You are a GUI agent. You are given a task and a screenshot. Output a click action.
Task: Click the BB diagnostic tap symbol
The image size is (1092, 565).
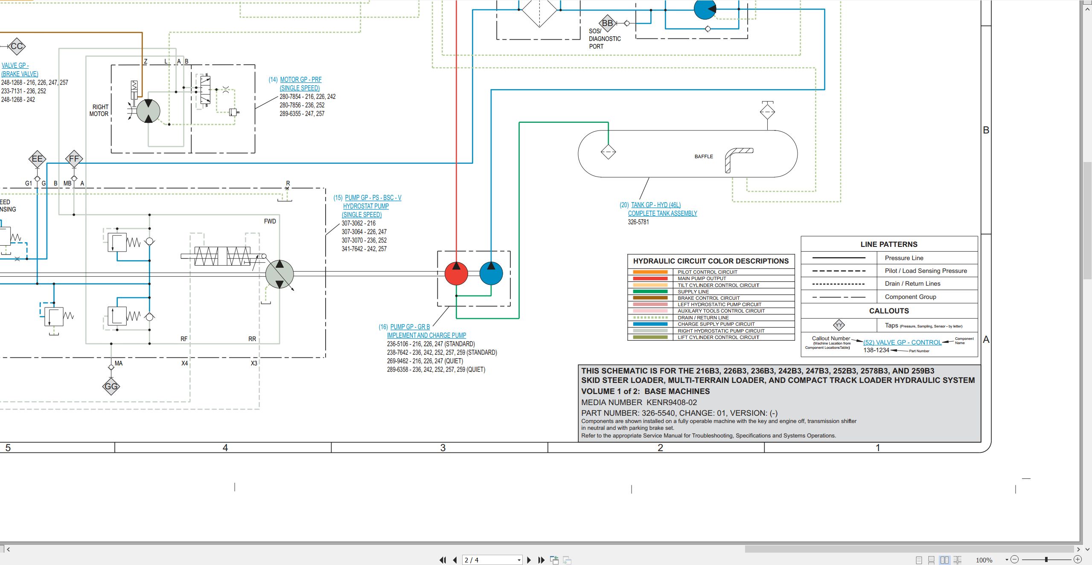pyautogui.click(x=607, y=23)
